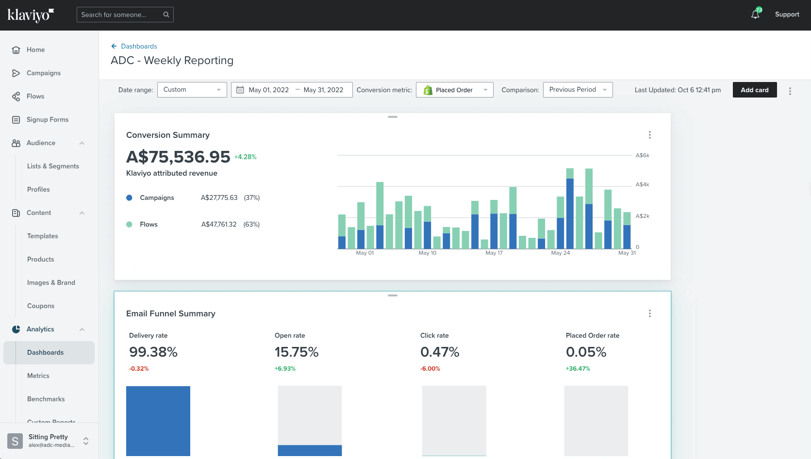The height and width of the screenshot is (459, 811).
Task: Click the Campaigns paper-plane icon
Action: pyautogui.click(x=16, y=73)
